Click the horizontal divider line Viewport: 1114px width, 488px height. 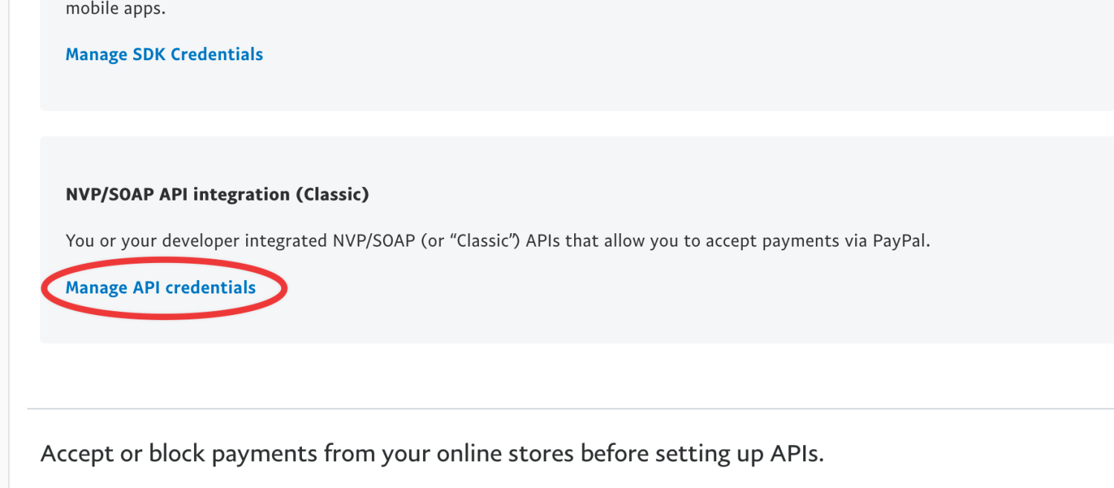click(558, 407)
